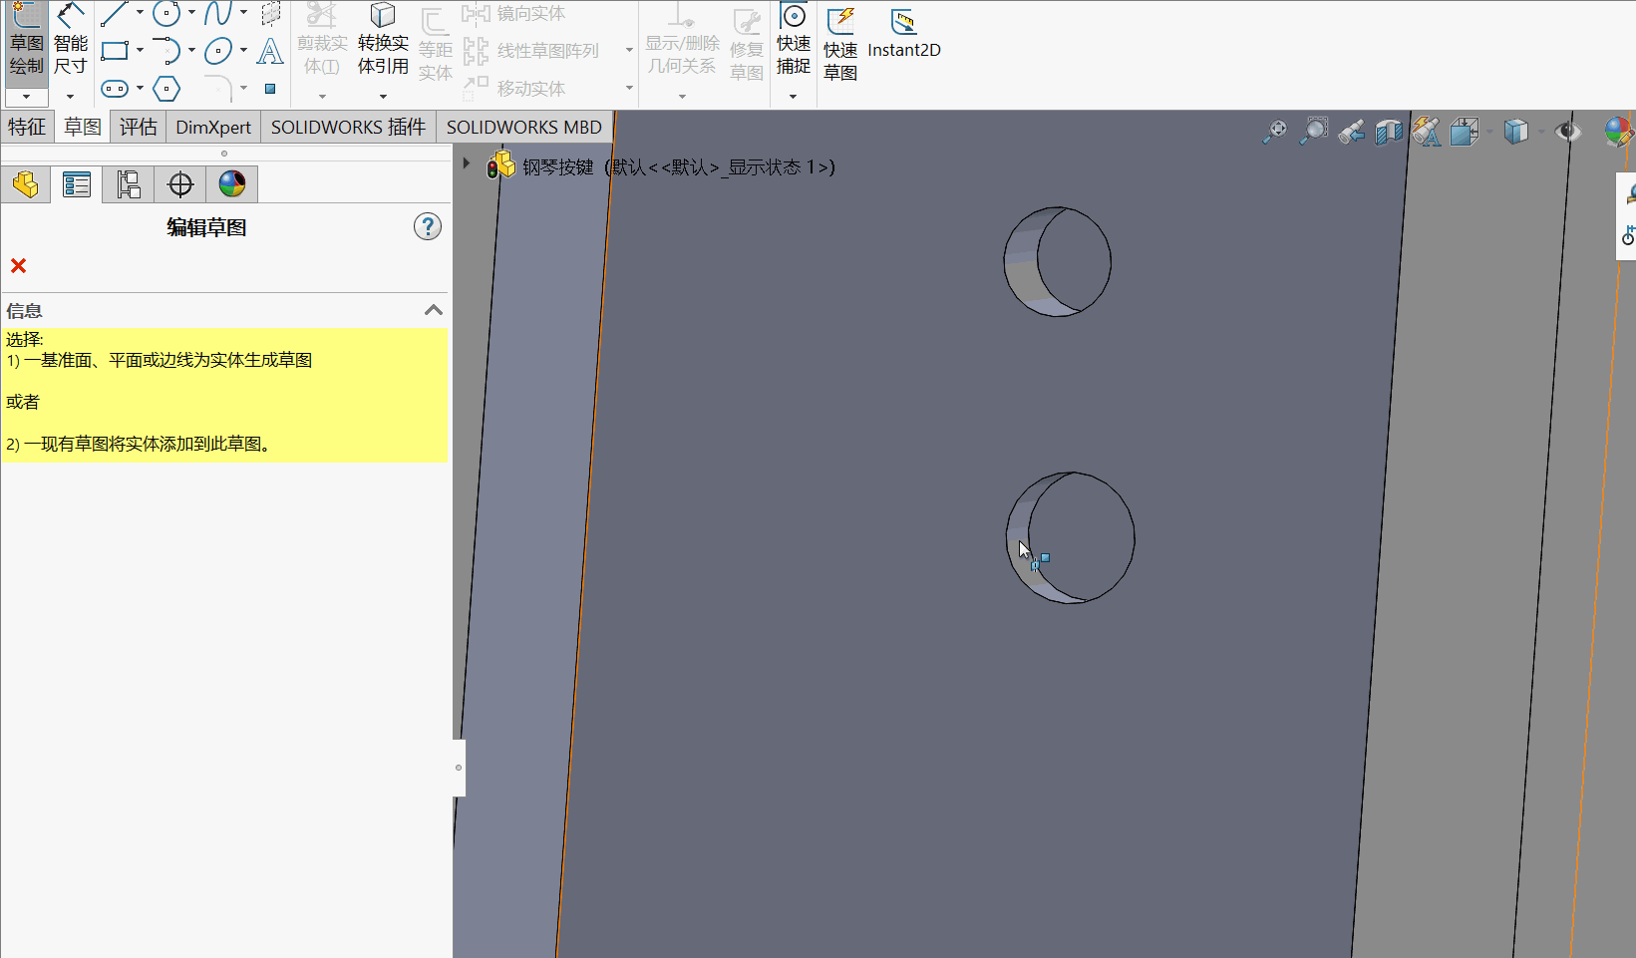
Task: Select the Plane sketch tool icon
Action: coord(270,13)
